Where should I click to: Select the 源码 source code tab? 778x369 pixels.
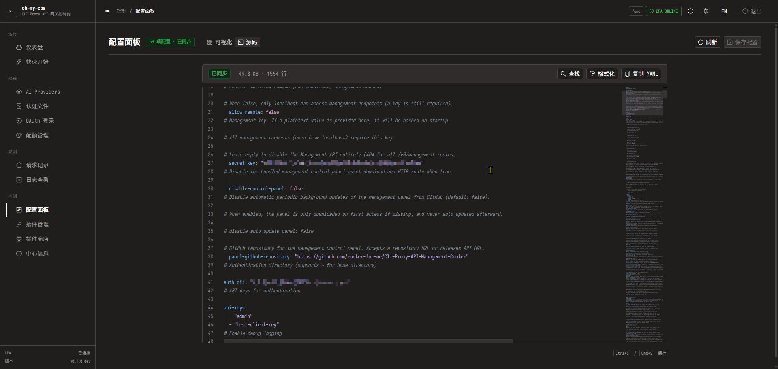click(248, 42)
